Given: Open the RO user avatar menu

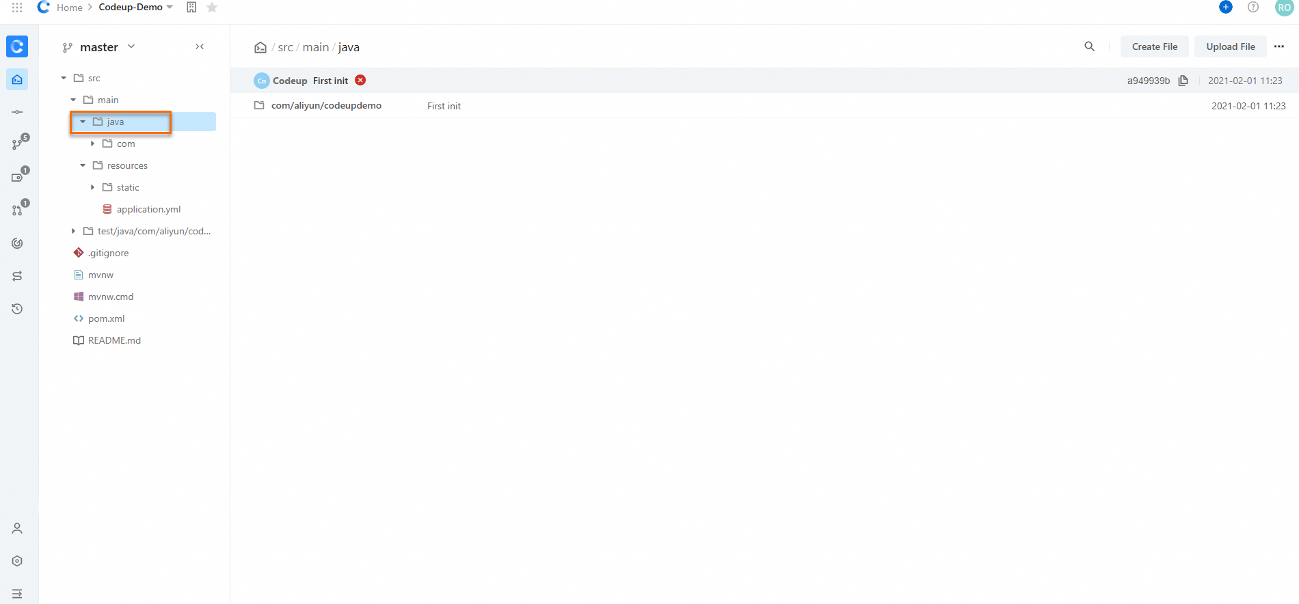Looking at the screenshot, I should click(1284, 8).
